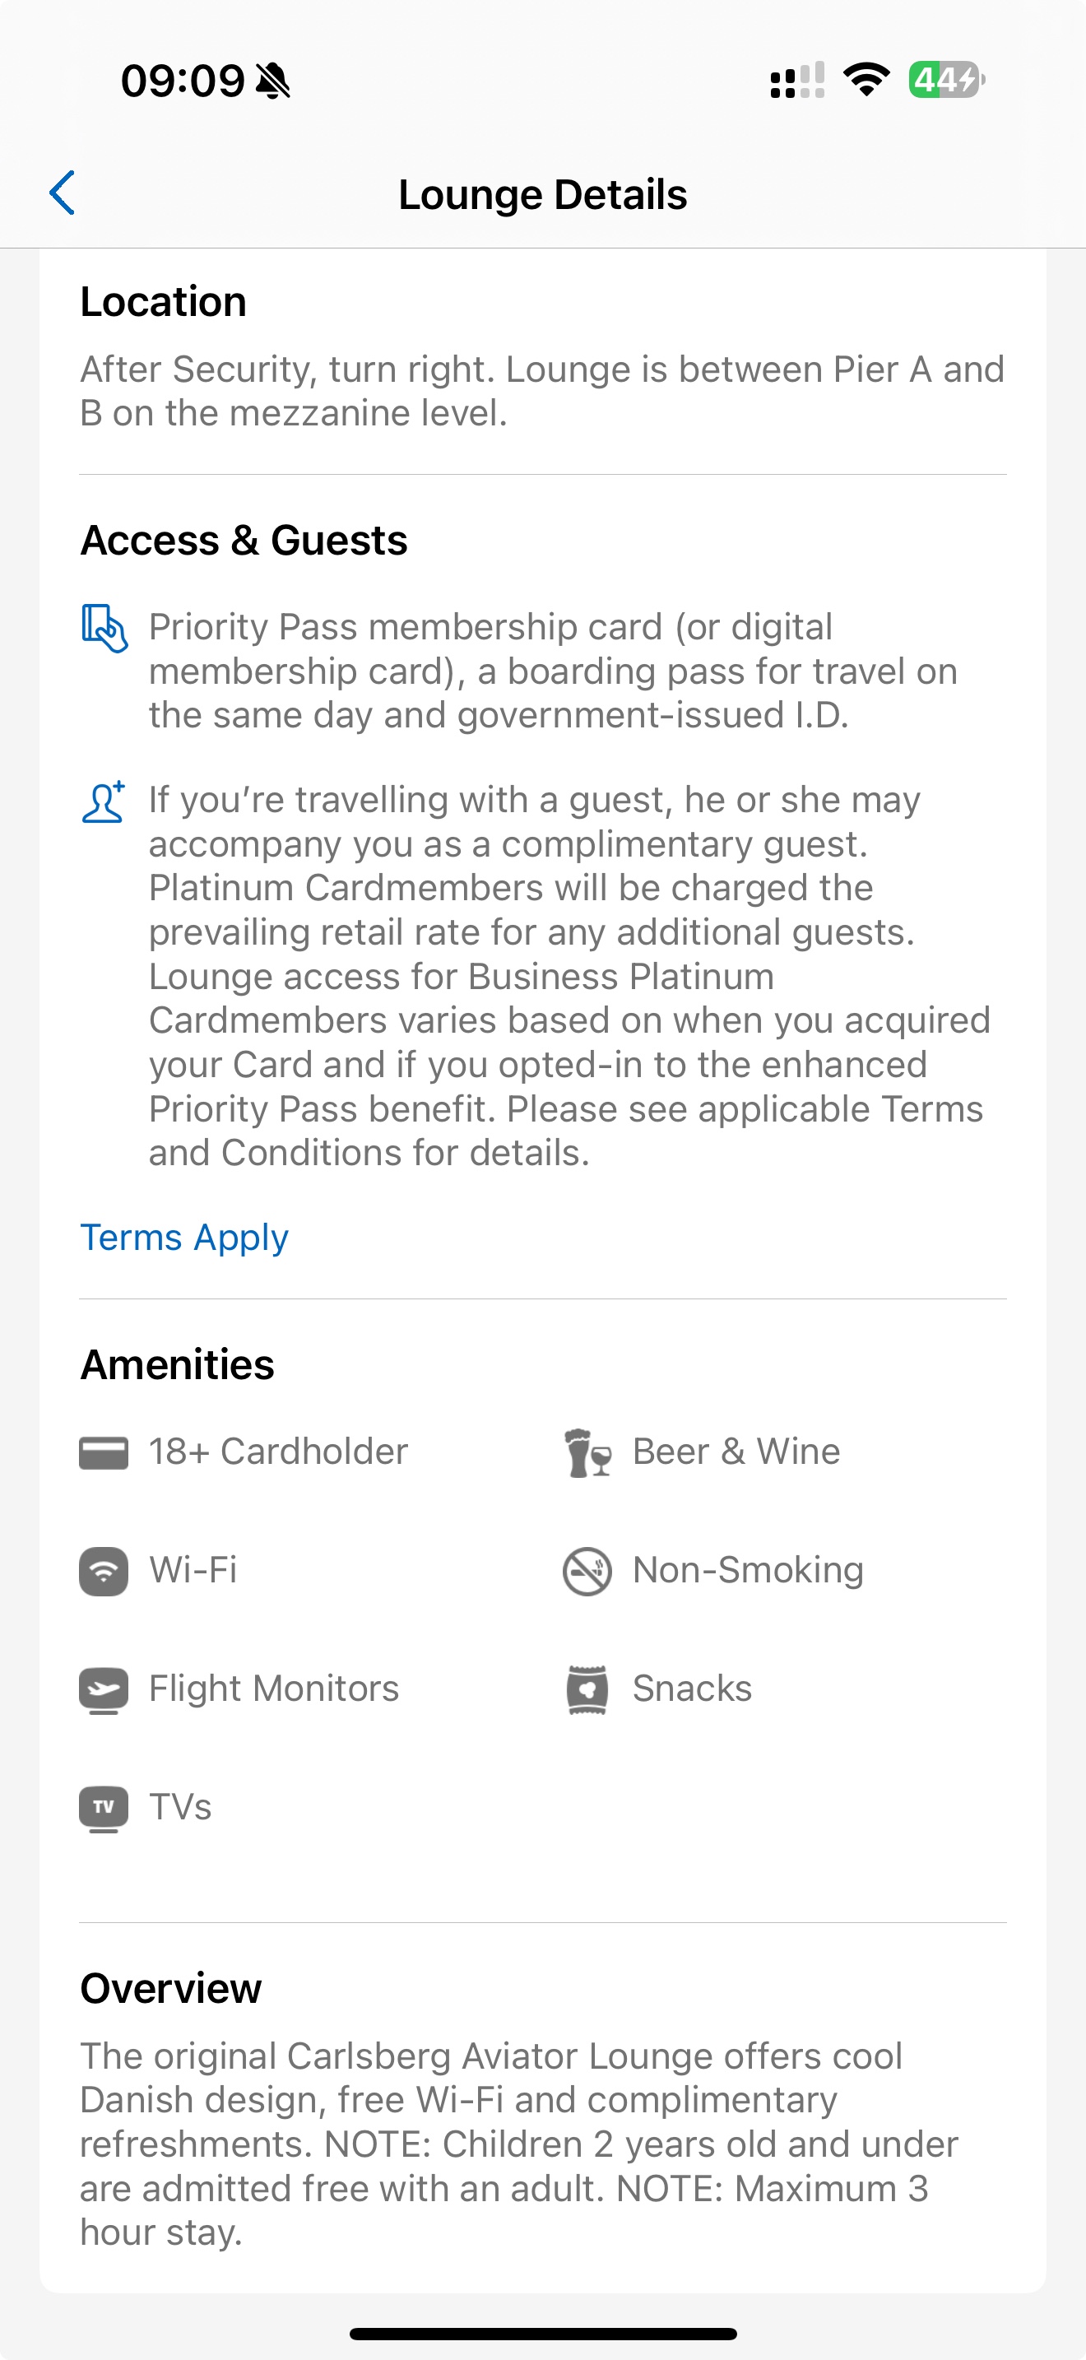The width and height of the screenshot is (1086, 2360).
Task: Tap the Priority Pass membership requirement text
Action: pos(553,671)
